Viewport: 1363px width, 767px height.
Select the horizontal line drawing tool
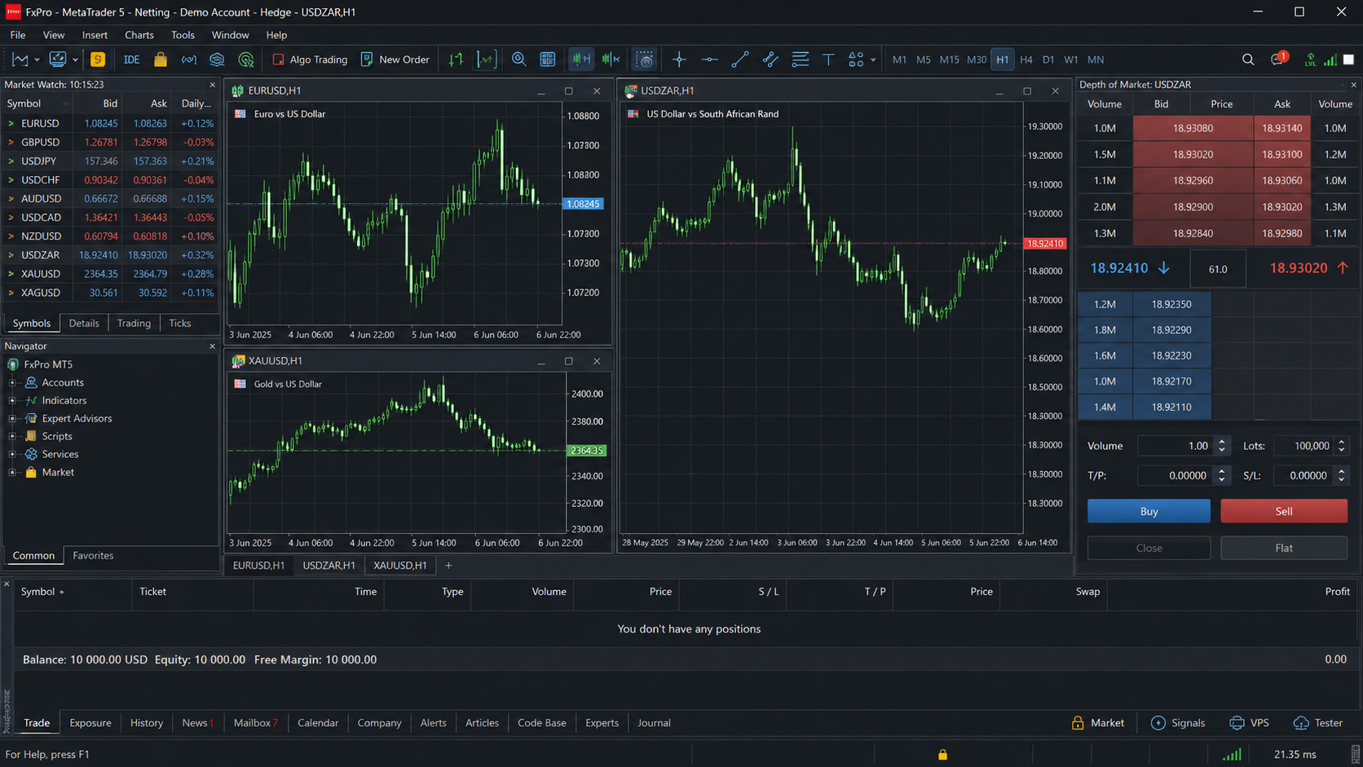click(x=709, y=60)
